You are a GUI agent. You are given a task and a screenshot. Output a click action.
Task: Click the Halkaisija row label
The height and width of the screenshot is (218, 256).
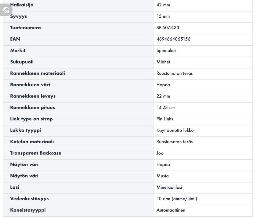22,5
